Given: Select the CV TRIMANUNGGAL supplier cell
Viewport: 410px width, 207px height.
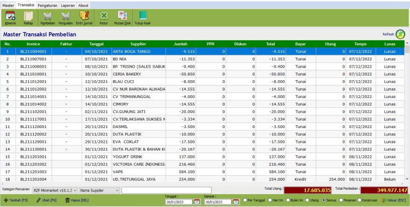Looking at the screenshot, I should point(139,97).
